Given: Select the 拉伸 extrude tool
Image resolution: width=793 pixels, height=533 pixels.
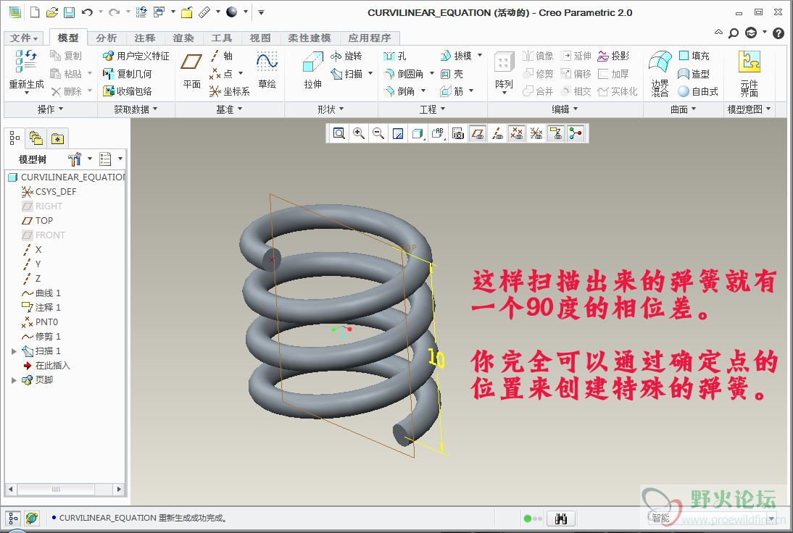Looking at the screenshot, I should click(312, 71).
